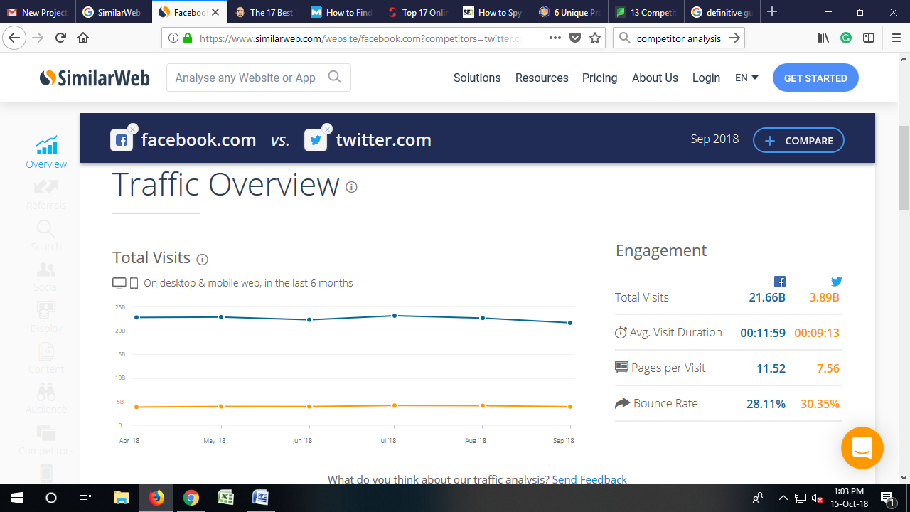This screenshot has width=910, height=512.
Task: Open File Explorer from taskbar
Action: (x=122, y=498)
